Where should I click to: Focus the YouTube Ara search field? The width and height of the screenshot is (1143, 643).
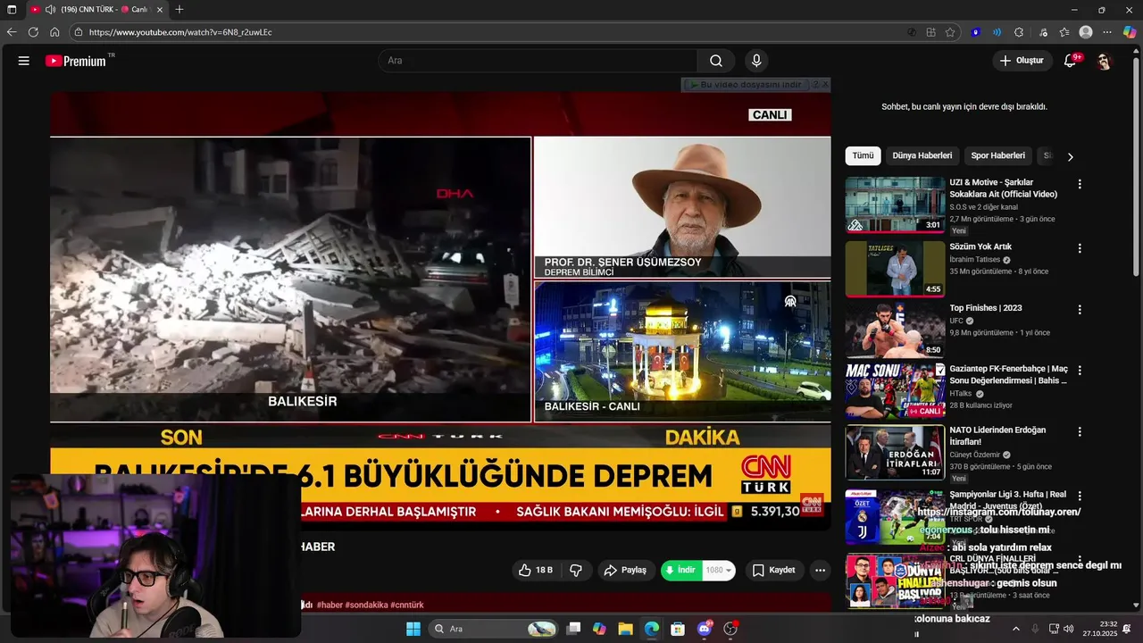538,61
